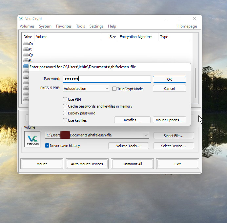Uncheck Never save history

click(47, 146)
